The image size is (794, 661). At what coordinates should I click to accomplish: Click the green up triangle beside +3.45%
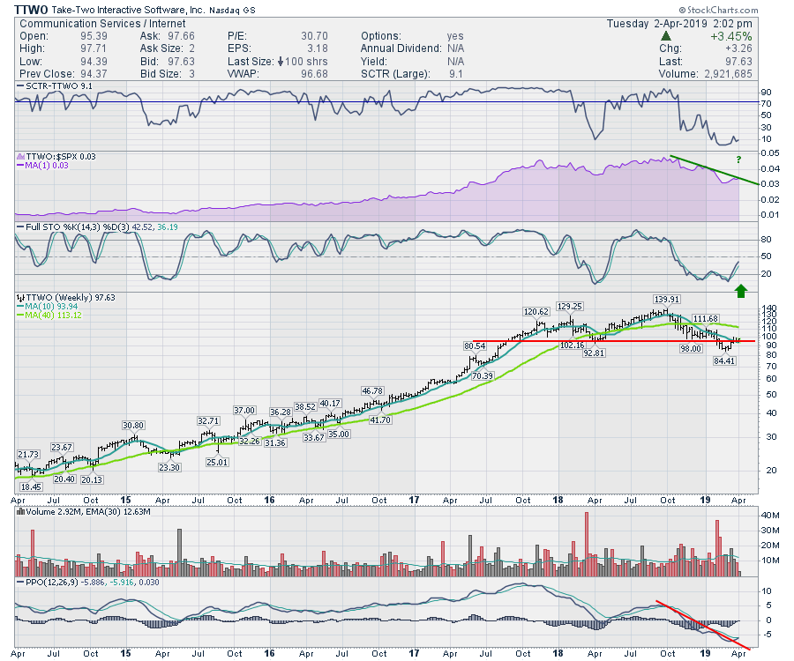coord(666,36)
